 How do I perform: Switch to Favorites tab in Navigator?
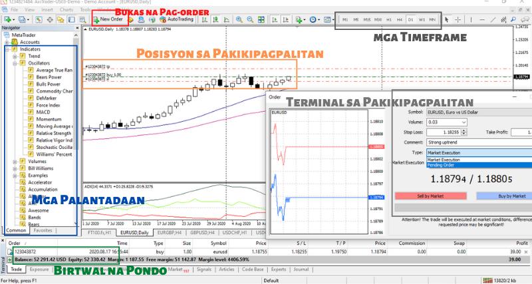43,230
